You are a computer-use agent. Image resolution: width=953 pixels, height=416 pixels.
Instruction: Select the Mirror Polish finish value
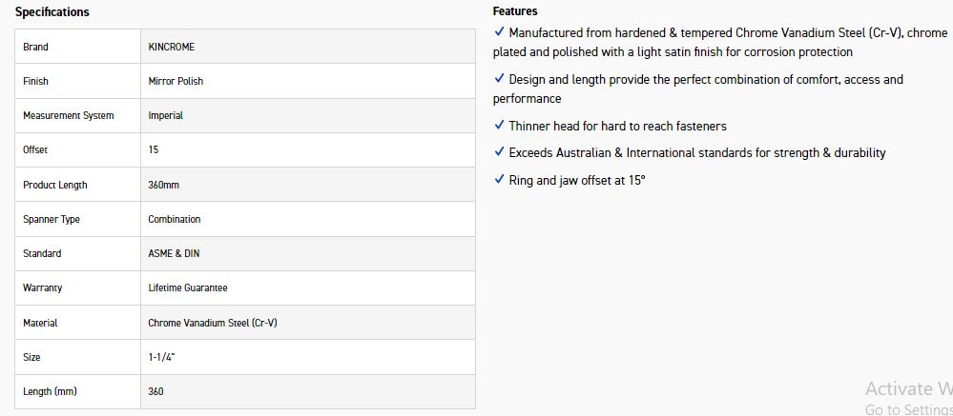[176, 81]
